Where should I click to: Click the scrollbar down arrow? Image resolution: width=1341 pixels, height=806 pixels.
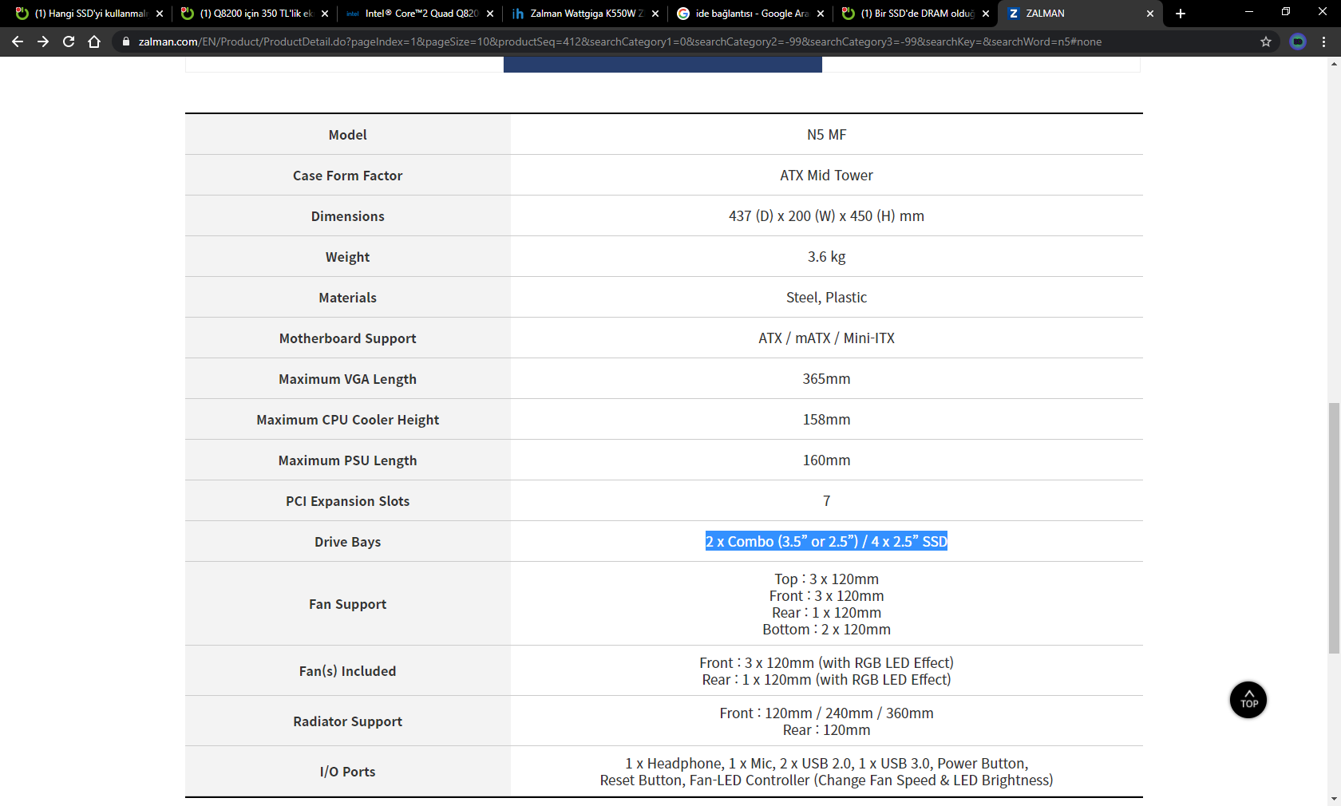pos(1334,799)
